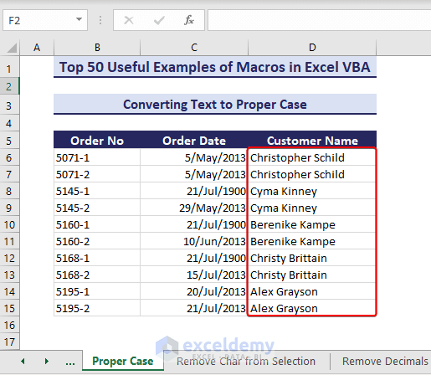Select Christopher Schild in row 6
Viewport: 431px width, 375px height.
click(312, 157)
